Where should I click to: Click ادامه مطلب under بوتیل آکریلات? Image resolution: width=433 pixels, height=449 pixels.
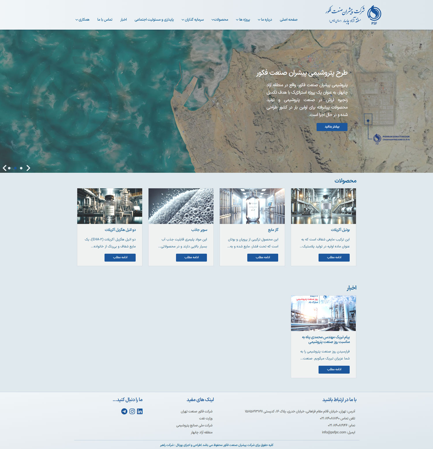[x=334, y=257]
